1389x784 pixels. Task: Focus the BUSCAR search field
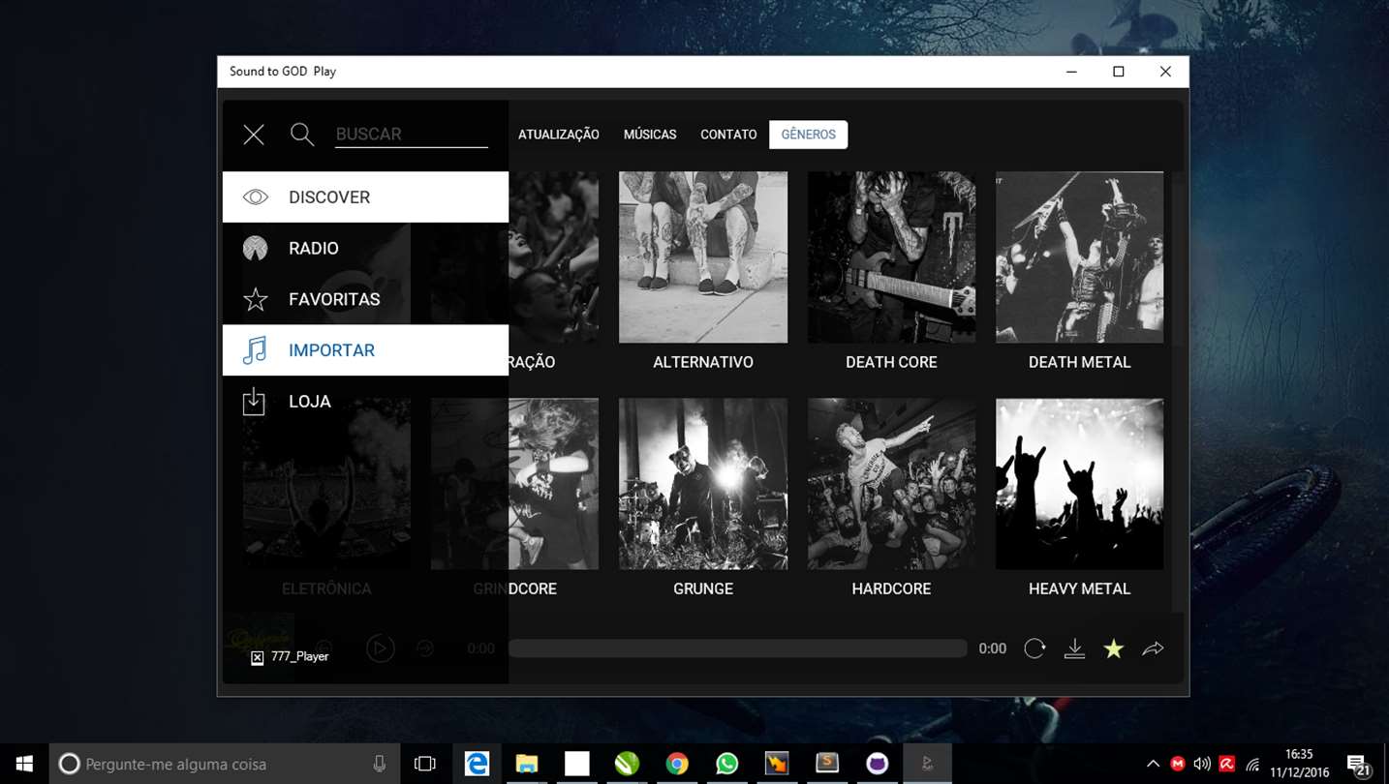coord(411,135)
